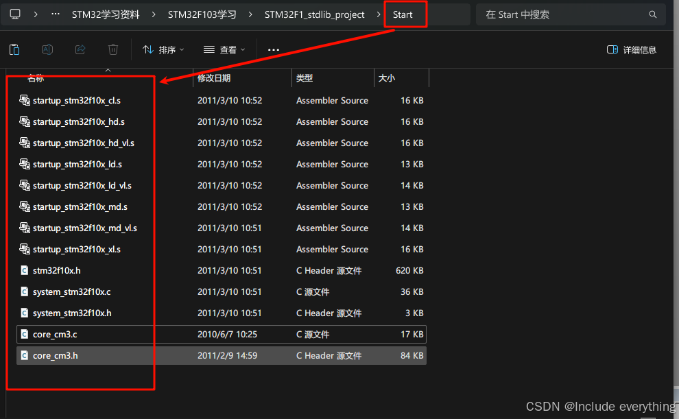Image resolution: width=679 pixels, height=419 pixels.
Task: Click the C file icon of core_cm3.h
Action: [x=25, y=355]
